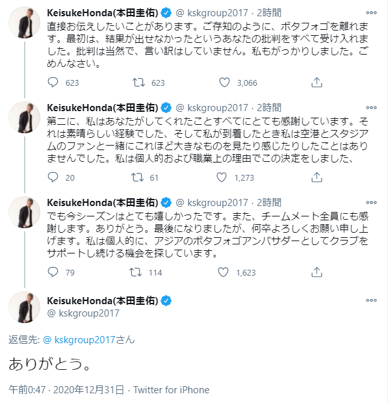388x403 pixels.
Task: Open the Twitter for iPhone source link
Action: tap(171, 390)
